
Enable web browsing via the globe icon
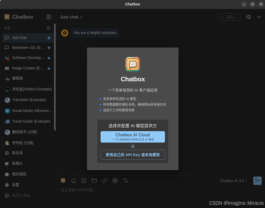point(115,180)
